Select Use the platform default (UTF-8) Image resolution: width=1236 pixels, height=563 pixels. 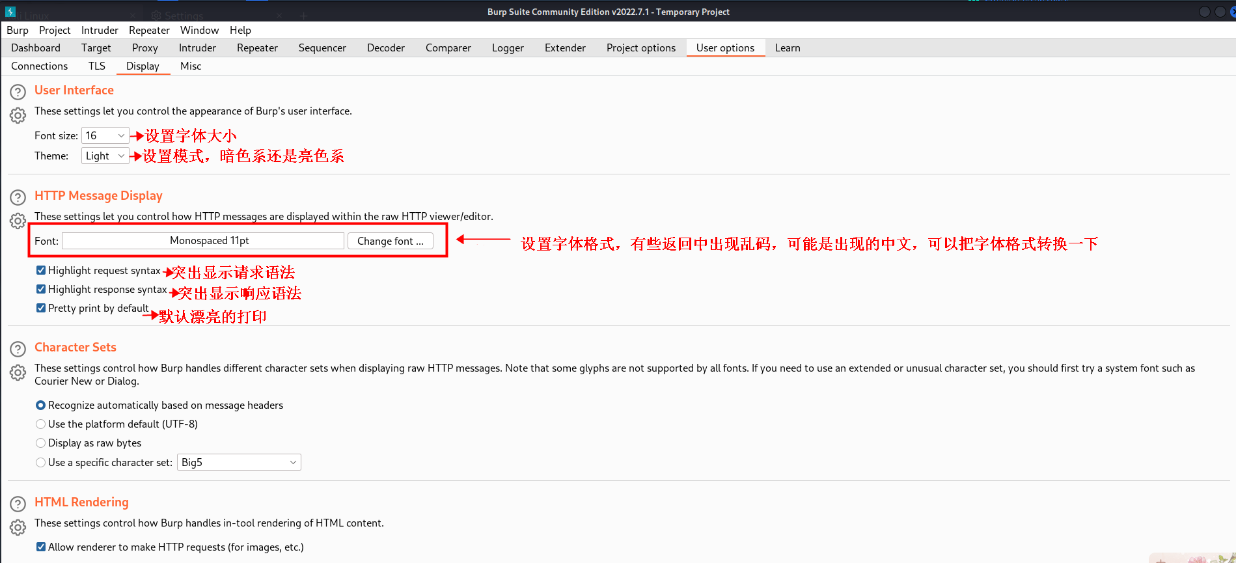[x=41, y=424]
